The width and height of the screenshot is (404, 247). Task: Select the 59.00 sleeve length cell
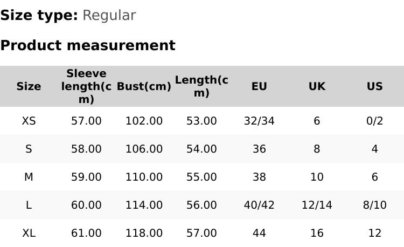click(86, 177)
